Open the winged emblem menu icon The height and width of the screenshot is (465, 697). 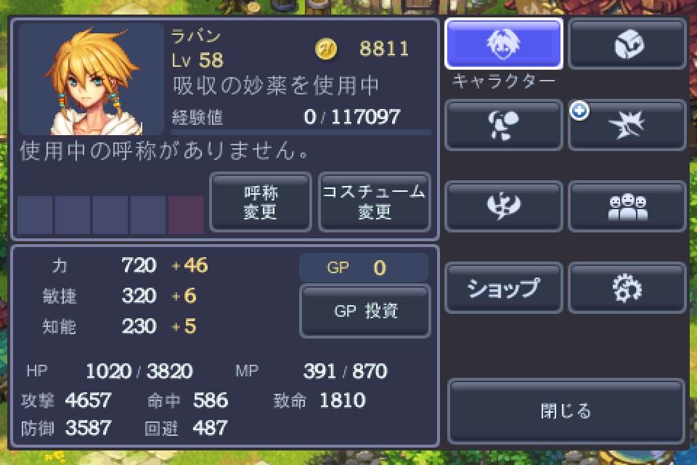pyautogui.click(x=504, y=206)
